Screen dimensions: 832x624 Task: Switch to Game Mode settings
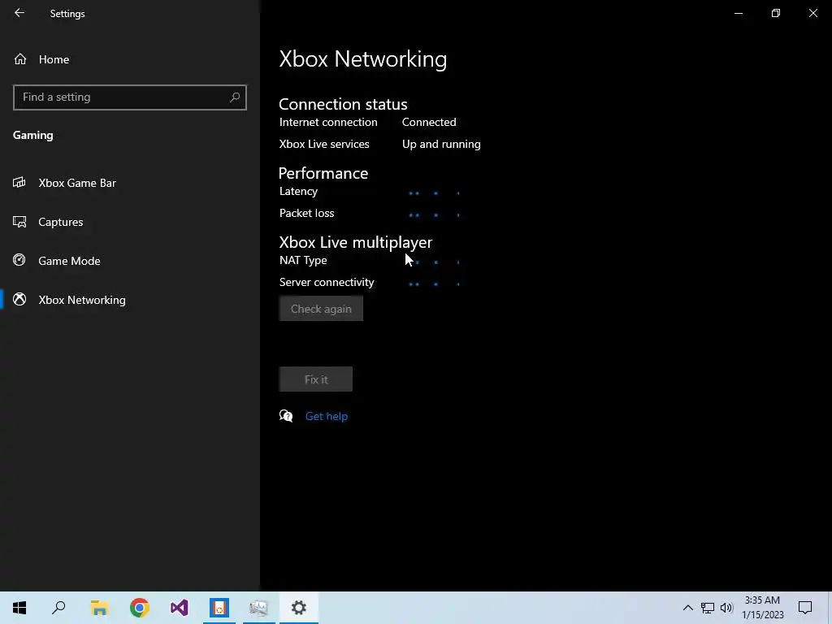pos(129,261)
